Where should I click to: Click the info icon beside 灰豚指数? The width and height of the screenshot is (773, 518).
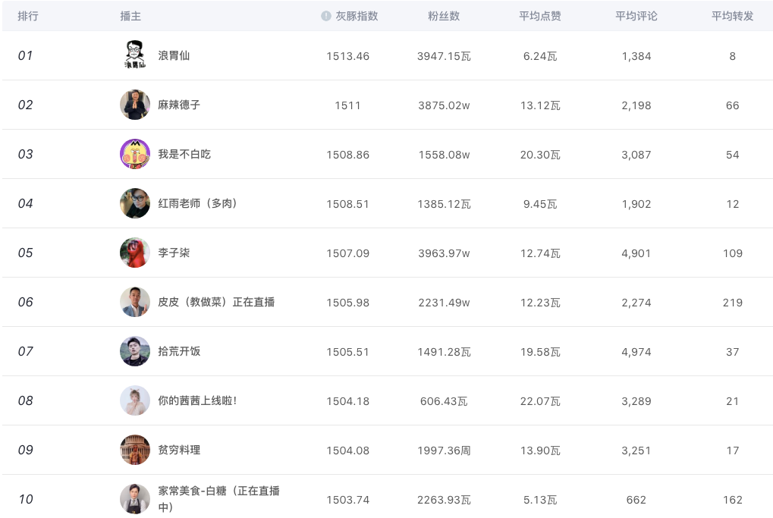(x=326, y=16)
